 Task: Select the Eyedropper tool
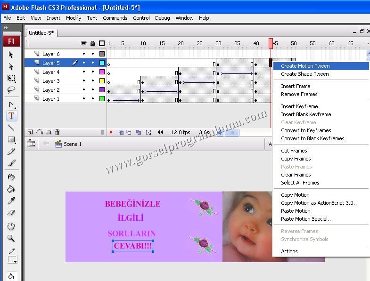pos(11,201)
